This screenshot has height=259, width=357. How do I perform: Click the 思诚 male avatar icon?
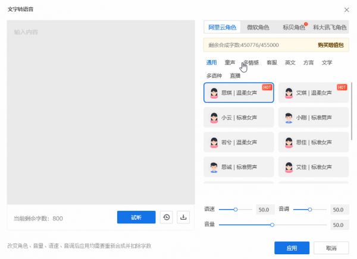214,168
